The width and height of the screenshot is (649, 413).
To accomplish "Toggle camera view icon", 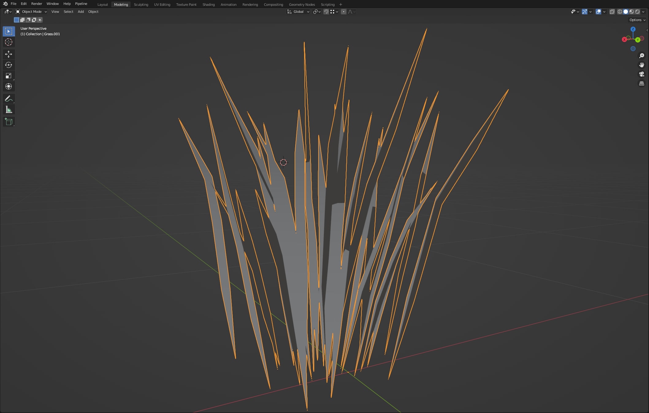I will tap(641, 74).
